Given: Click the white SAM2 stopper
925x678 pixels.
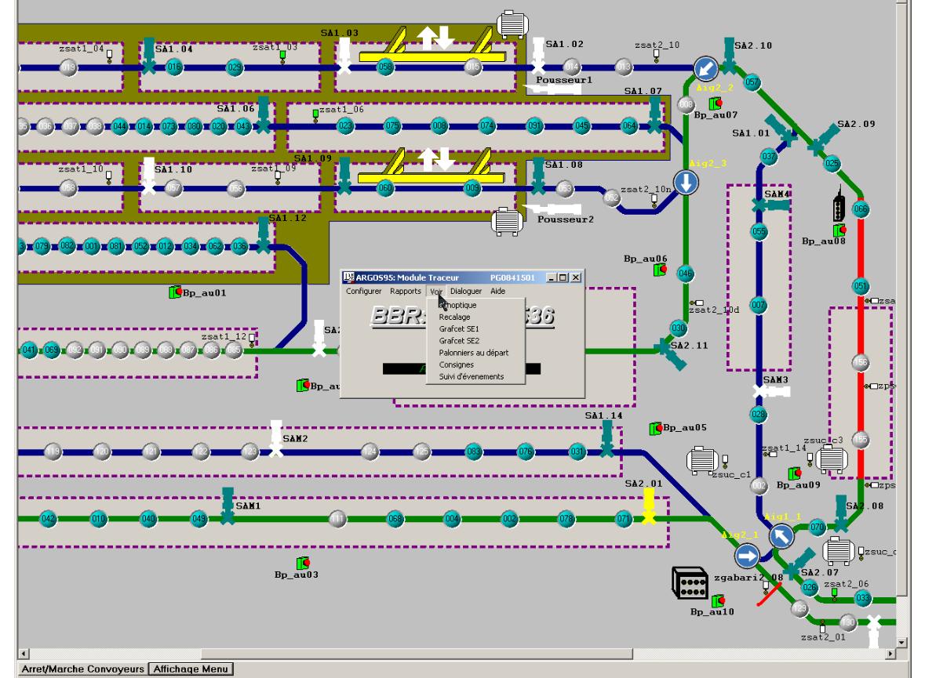Looking at the screenshot, I should pos(275,438).
